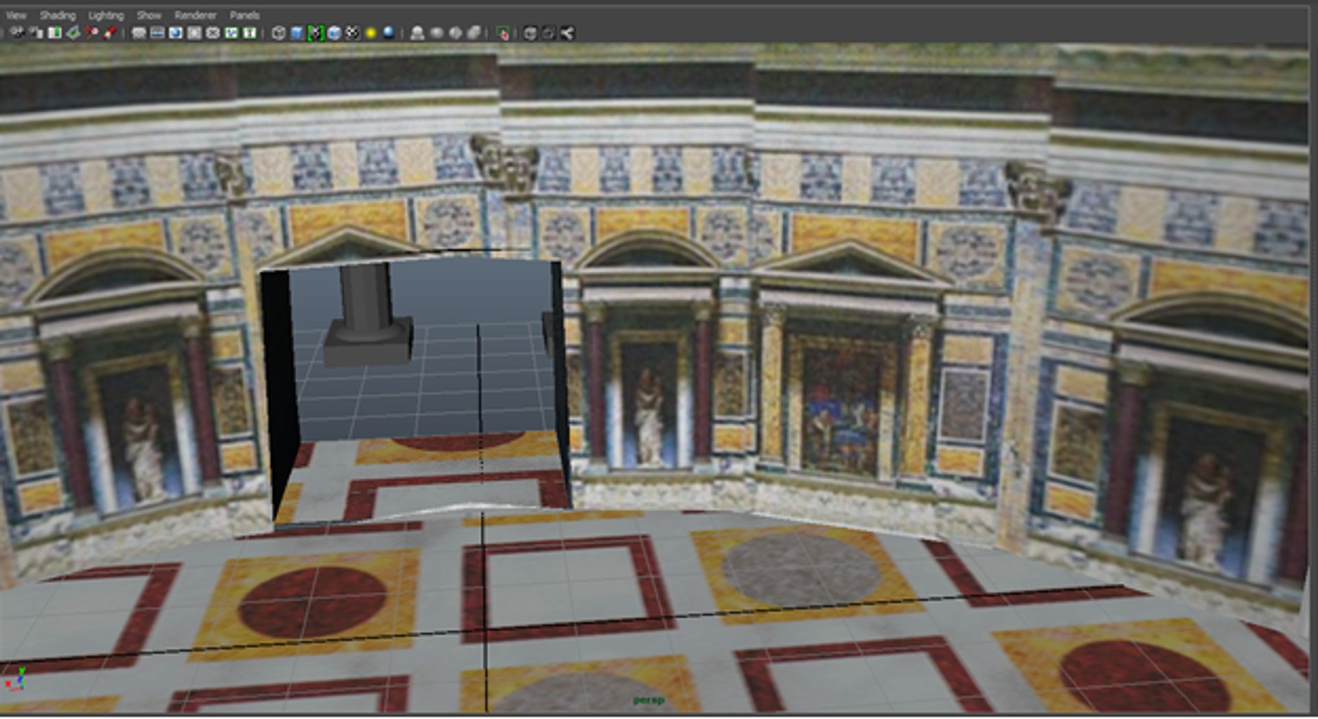Viewport: 1318px width, 719px height.
Task: Select the gray column base object
Action: 368,340
